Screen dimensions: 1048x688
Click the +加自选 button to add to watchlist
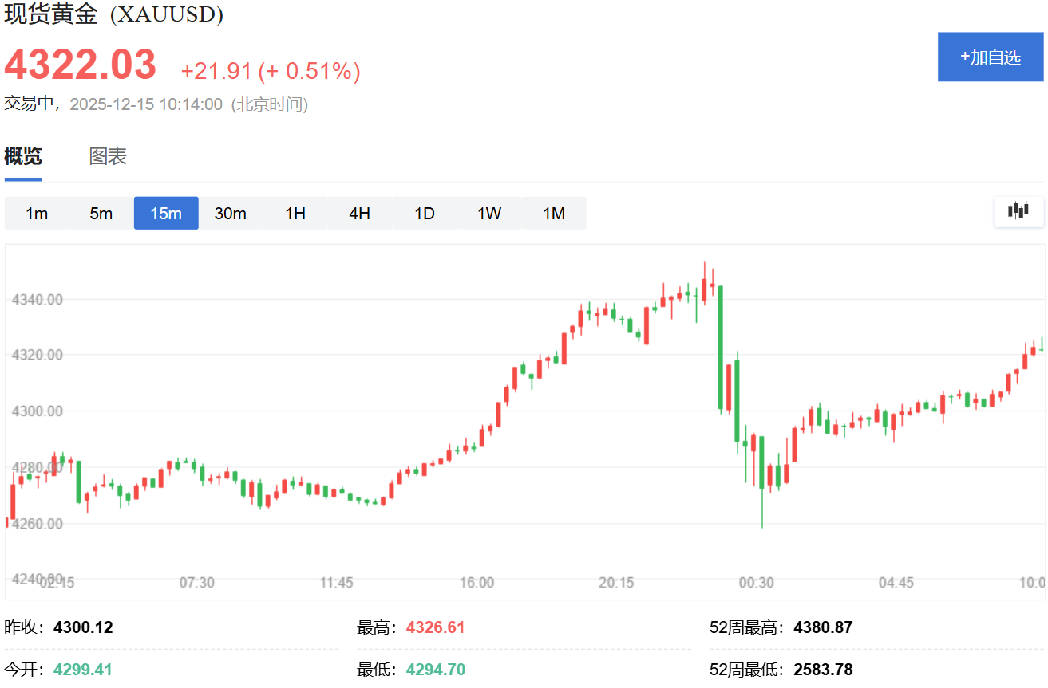click(x=991, y=57)
